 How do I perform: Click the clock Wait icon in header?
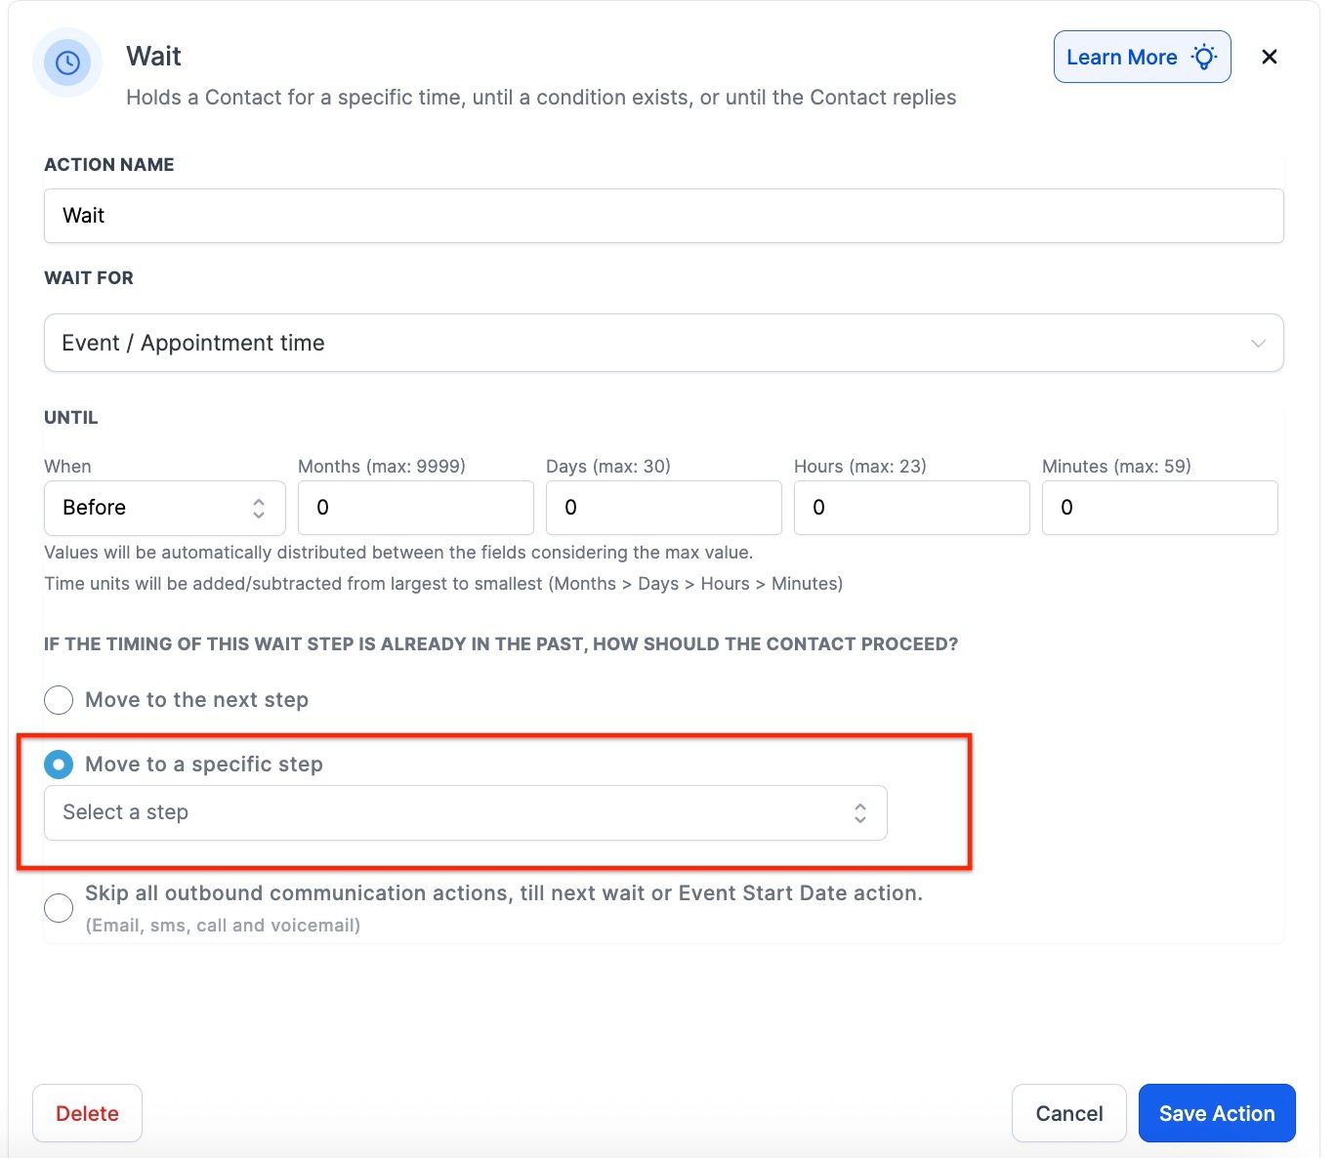(67, 62)
